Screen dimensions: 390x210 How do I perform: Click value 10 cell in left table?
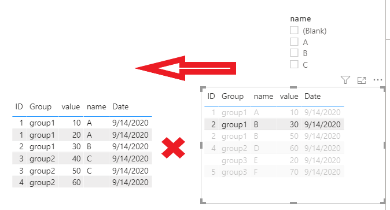tap(76, 123)
